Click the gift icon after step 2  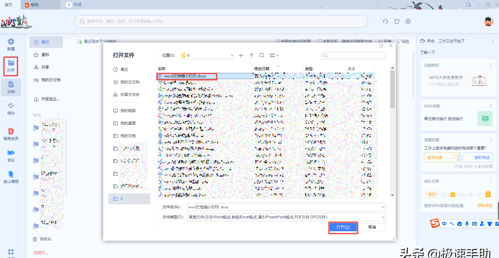pos(453,194)
